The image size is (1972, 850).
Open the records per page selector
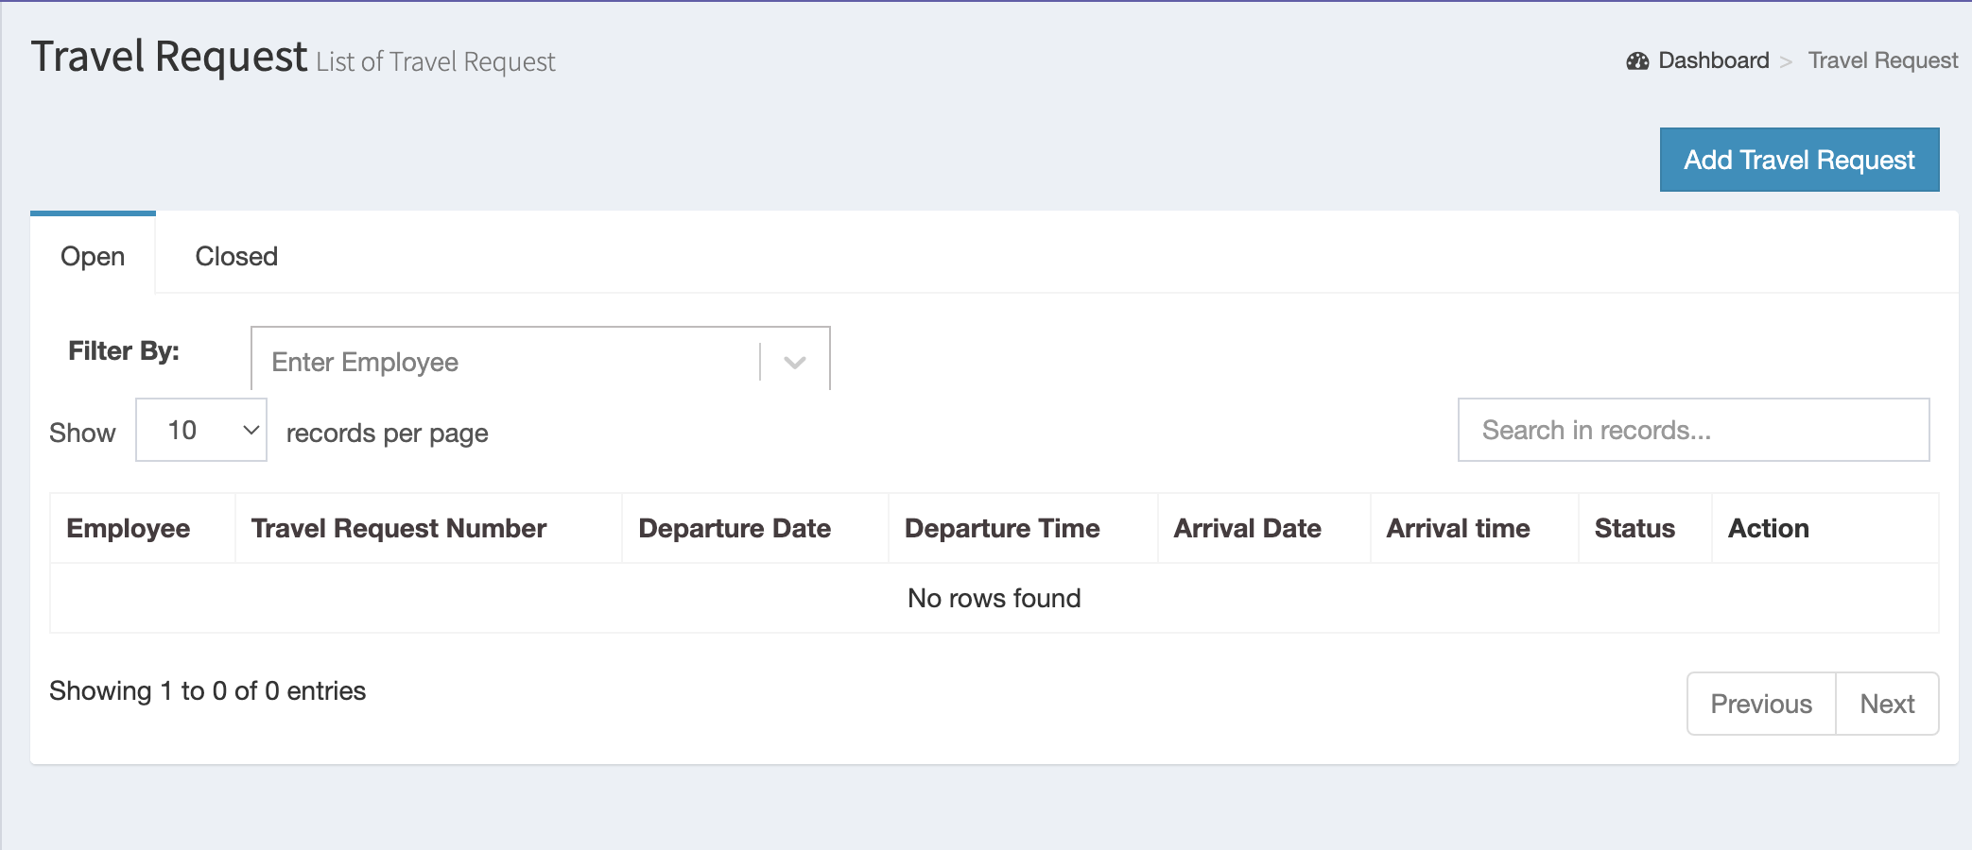[x=201, y=430]
